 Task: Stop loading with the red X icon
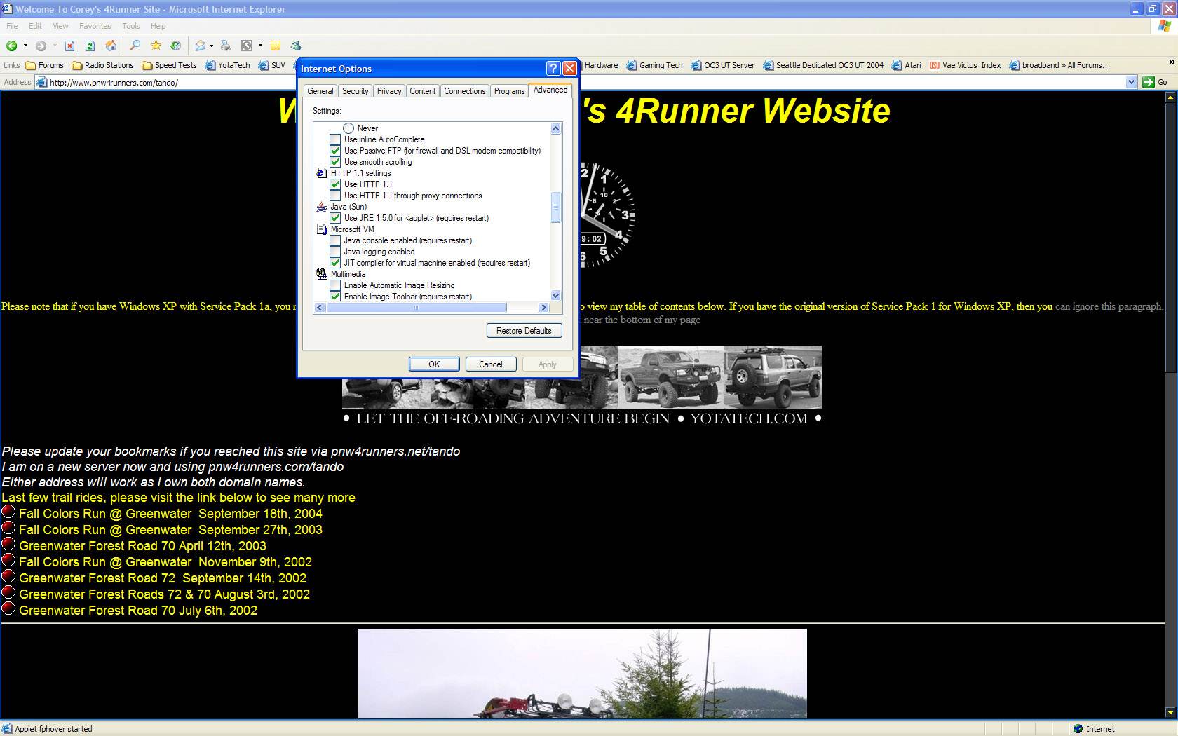tap(69, 46)
